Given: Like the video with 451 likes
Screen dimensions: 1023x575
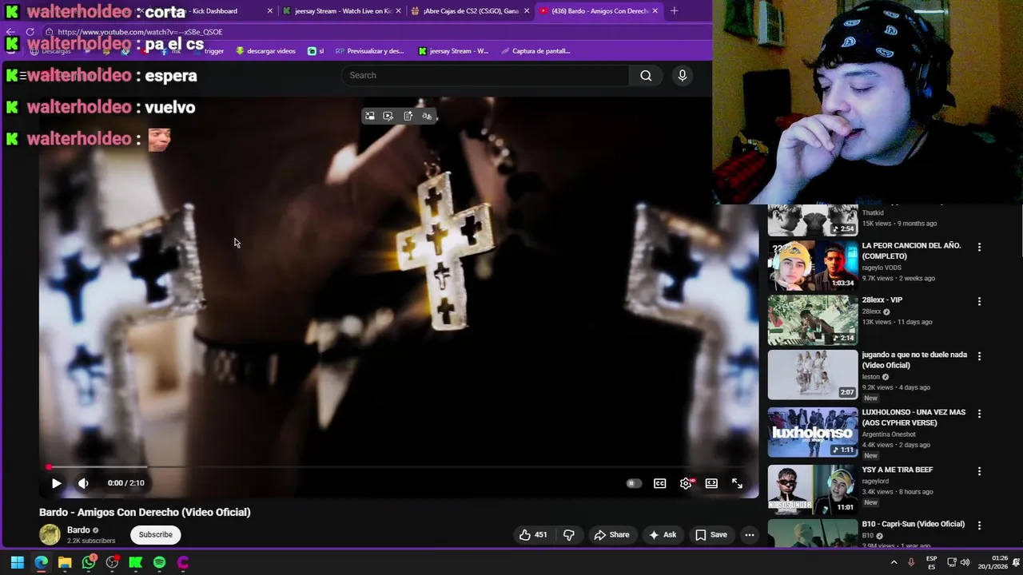Looking at the screenshot, I should [x=533, y=535].
